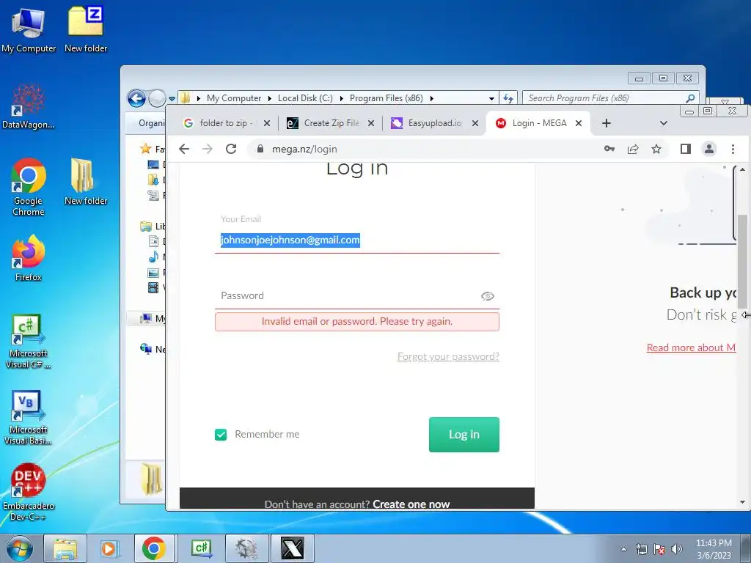Switch to 'folder to zip' tab
Image resolution: width=751 pixels, height=563 pixels.
(226, 123)
